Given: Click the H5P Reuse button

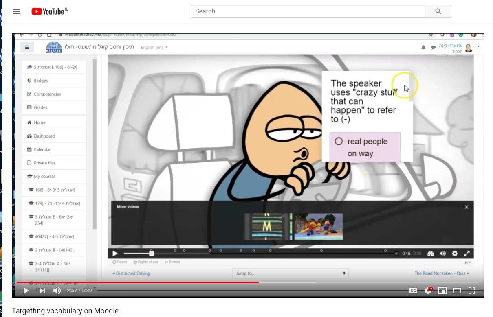Looking at the screenshot, I should coord(120,262).
